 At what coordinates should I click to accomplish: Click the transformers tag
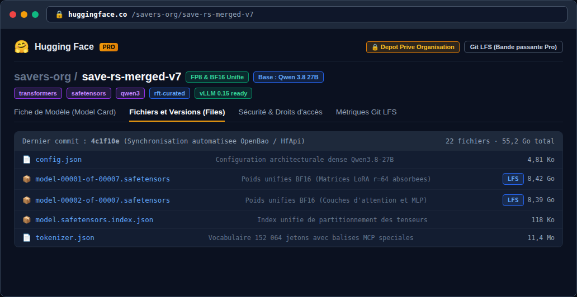38,93
